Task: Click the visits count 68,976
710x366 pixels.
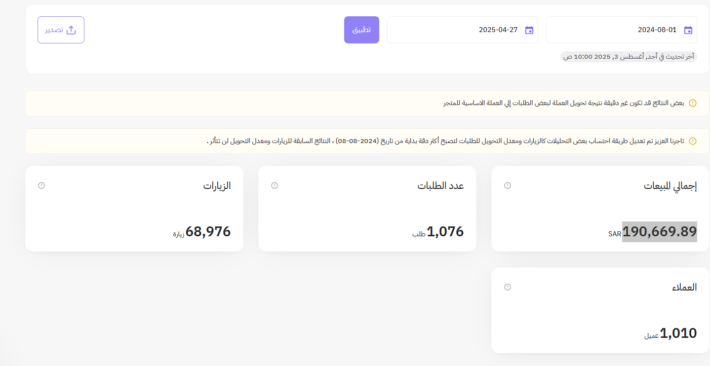Action: 207,231
